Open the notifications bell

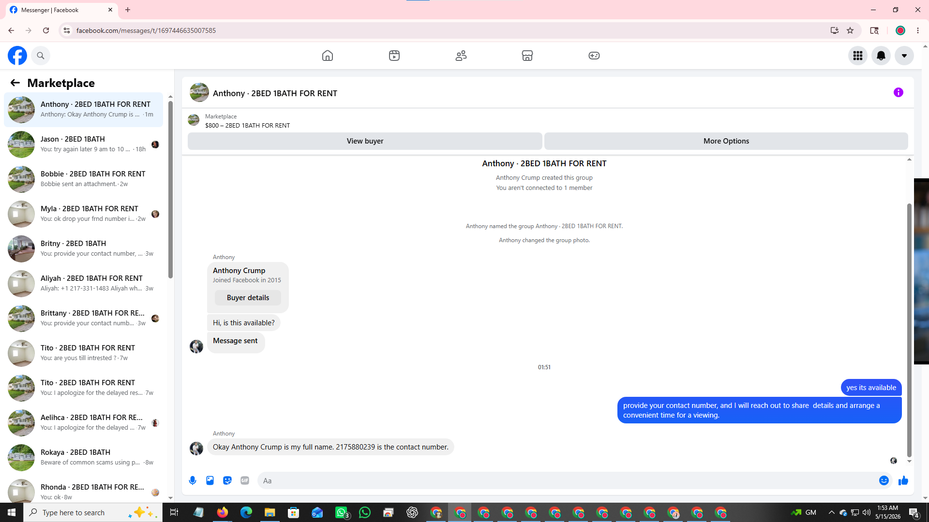click(881, 56)
